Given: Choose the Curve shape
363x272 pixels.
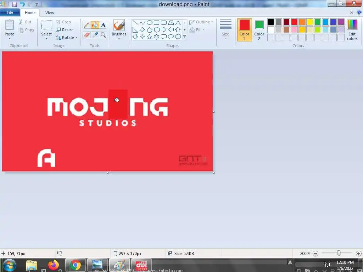Looking at the screenshot, I should tap(143, 22).
